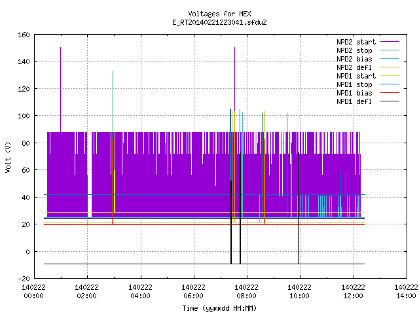This screenshot has width=419, height=314.
Task: Click the 140222 02:00 x-axis tick label
Action: [87, 292]
